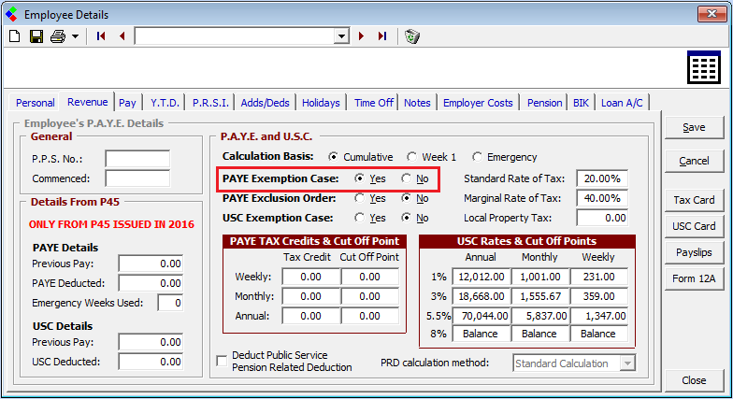Enable Deduct Public Service Pension checkbox
Screen dimensions: 733x399
[x=223, y=361]
